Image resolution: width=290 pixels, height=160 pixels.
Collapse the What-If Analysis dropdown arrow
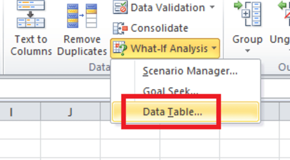click(x=214, y=49)
